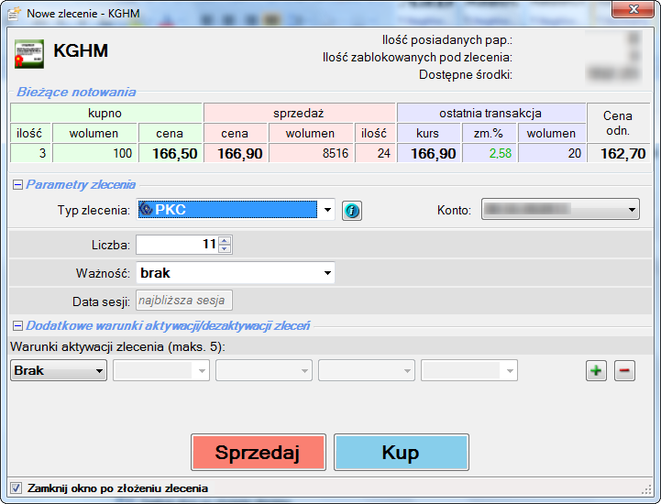The width and height of the screenshot is (661, 504).
Task: Remove activation condition with red minus
Action: [x=624, y=371]
